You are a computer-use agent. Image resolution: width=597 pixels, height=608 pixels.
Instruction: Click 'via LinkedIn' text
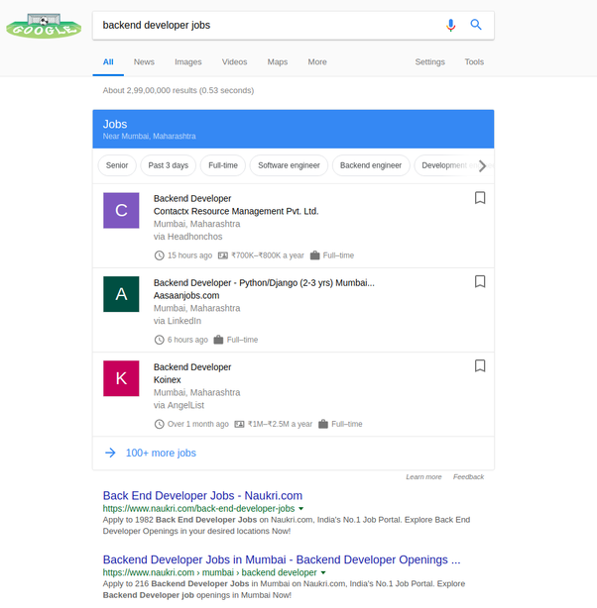[178, 321]
